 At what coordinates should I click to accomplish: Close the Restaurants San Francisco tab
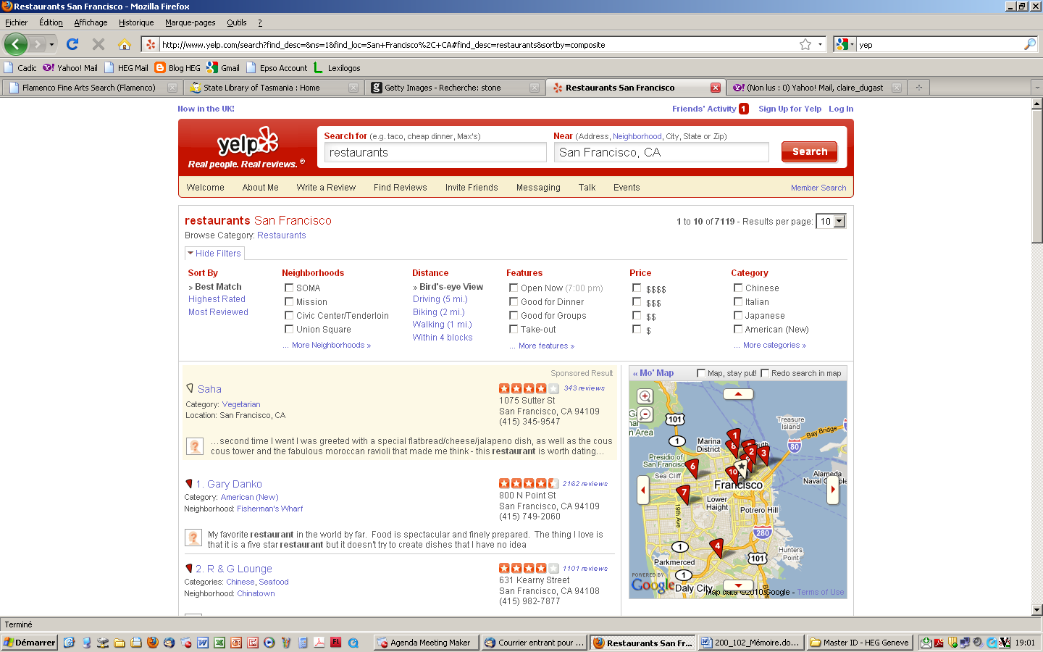click(716, 88)
